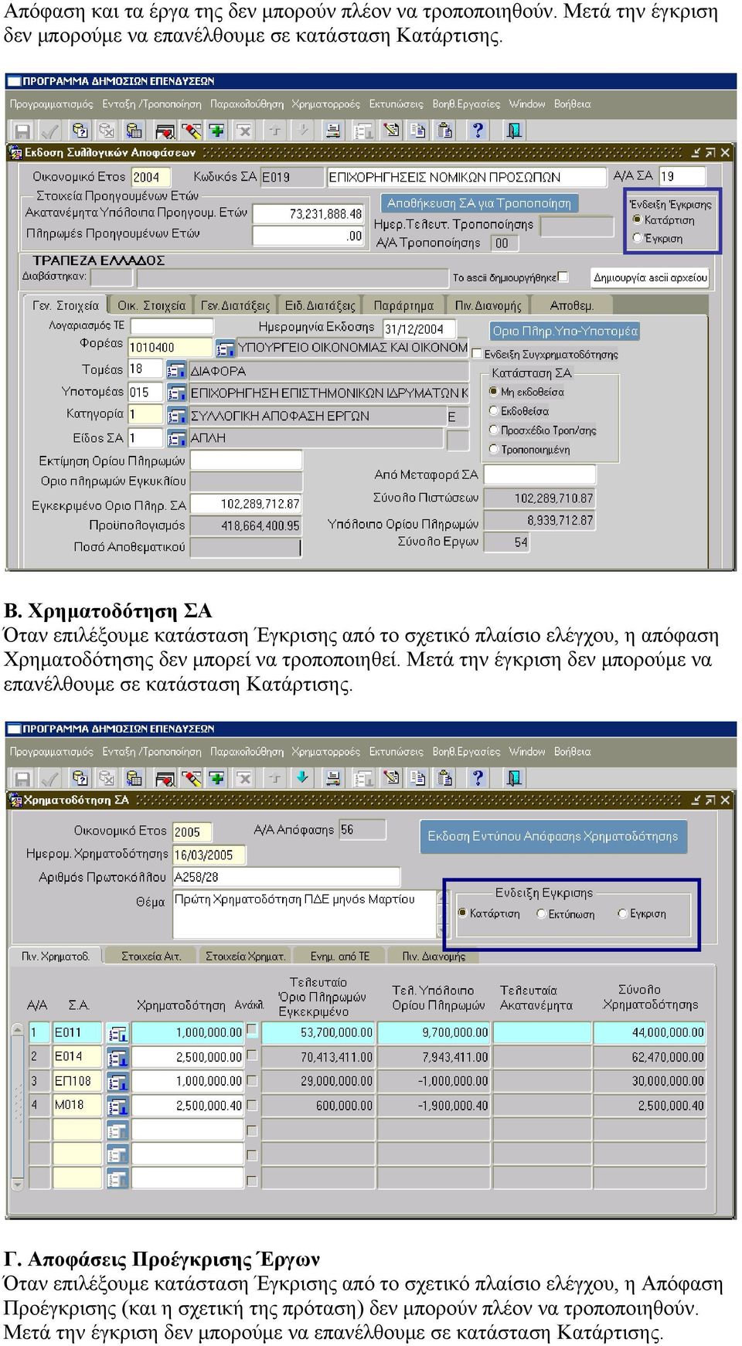The width and height of the screenshot is (742, 1346).
Task: Tick the 'Το ascii δημιουργήθηκε' checkbox
Action: click(563, 277)
